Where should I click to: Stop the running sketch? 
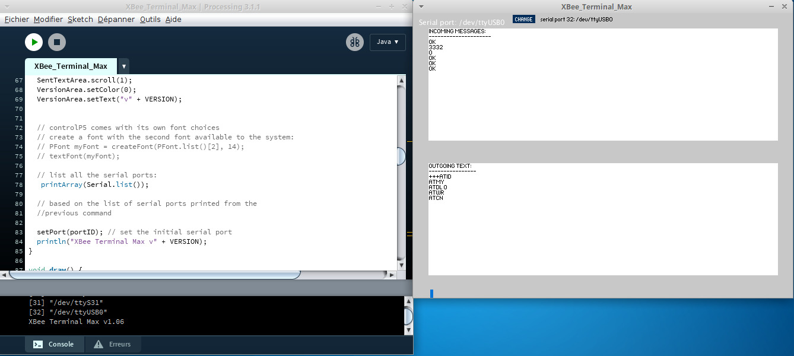(x=57, y=42)
